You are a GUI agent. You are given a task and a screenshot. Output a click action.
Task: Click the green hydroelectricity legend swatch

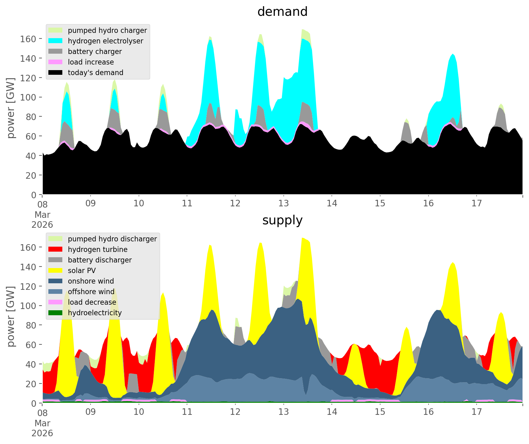pyautogui.click(x=56, y=313)
